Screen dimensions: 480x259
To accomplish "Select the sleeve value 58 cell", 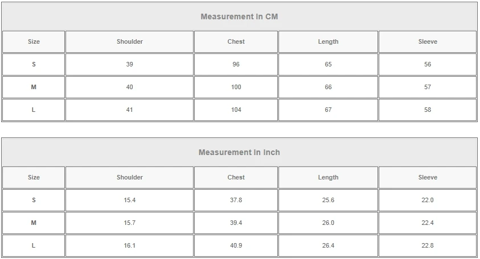I will click(428, 110).
